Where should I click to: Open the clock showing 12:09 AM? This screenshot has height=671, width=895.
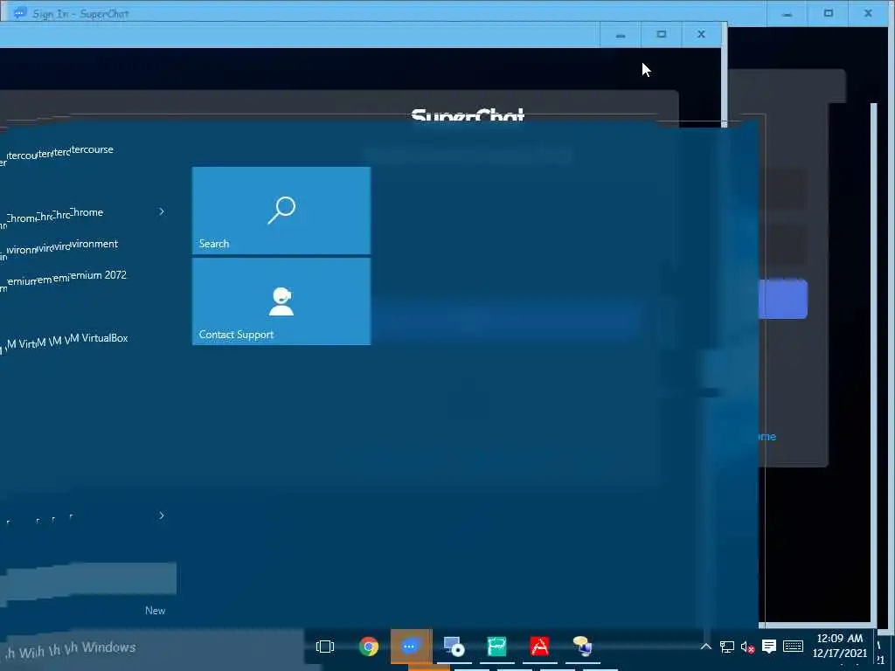pos(840,646)
